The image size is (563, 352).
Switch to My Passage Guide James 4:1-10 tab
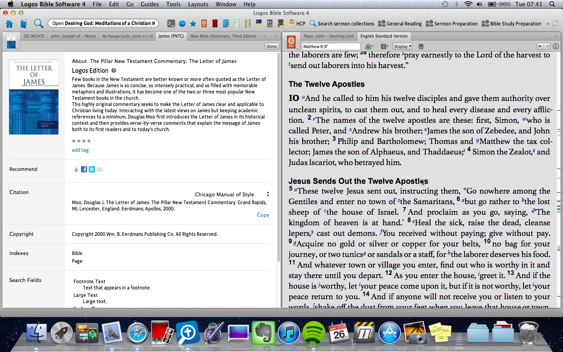[x=127, y=36]
